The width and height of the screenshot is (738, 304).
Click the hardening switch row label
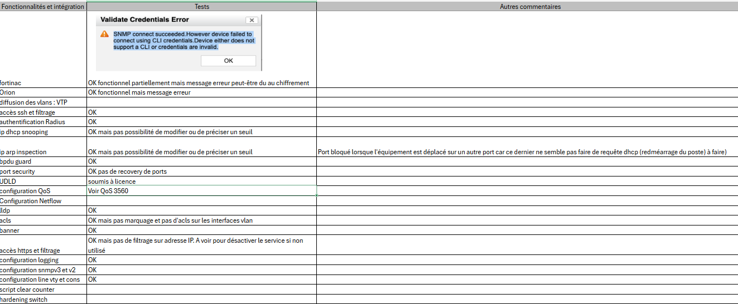tap(43, 300)
